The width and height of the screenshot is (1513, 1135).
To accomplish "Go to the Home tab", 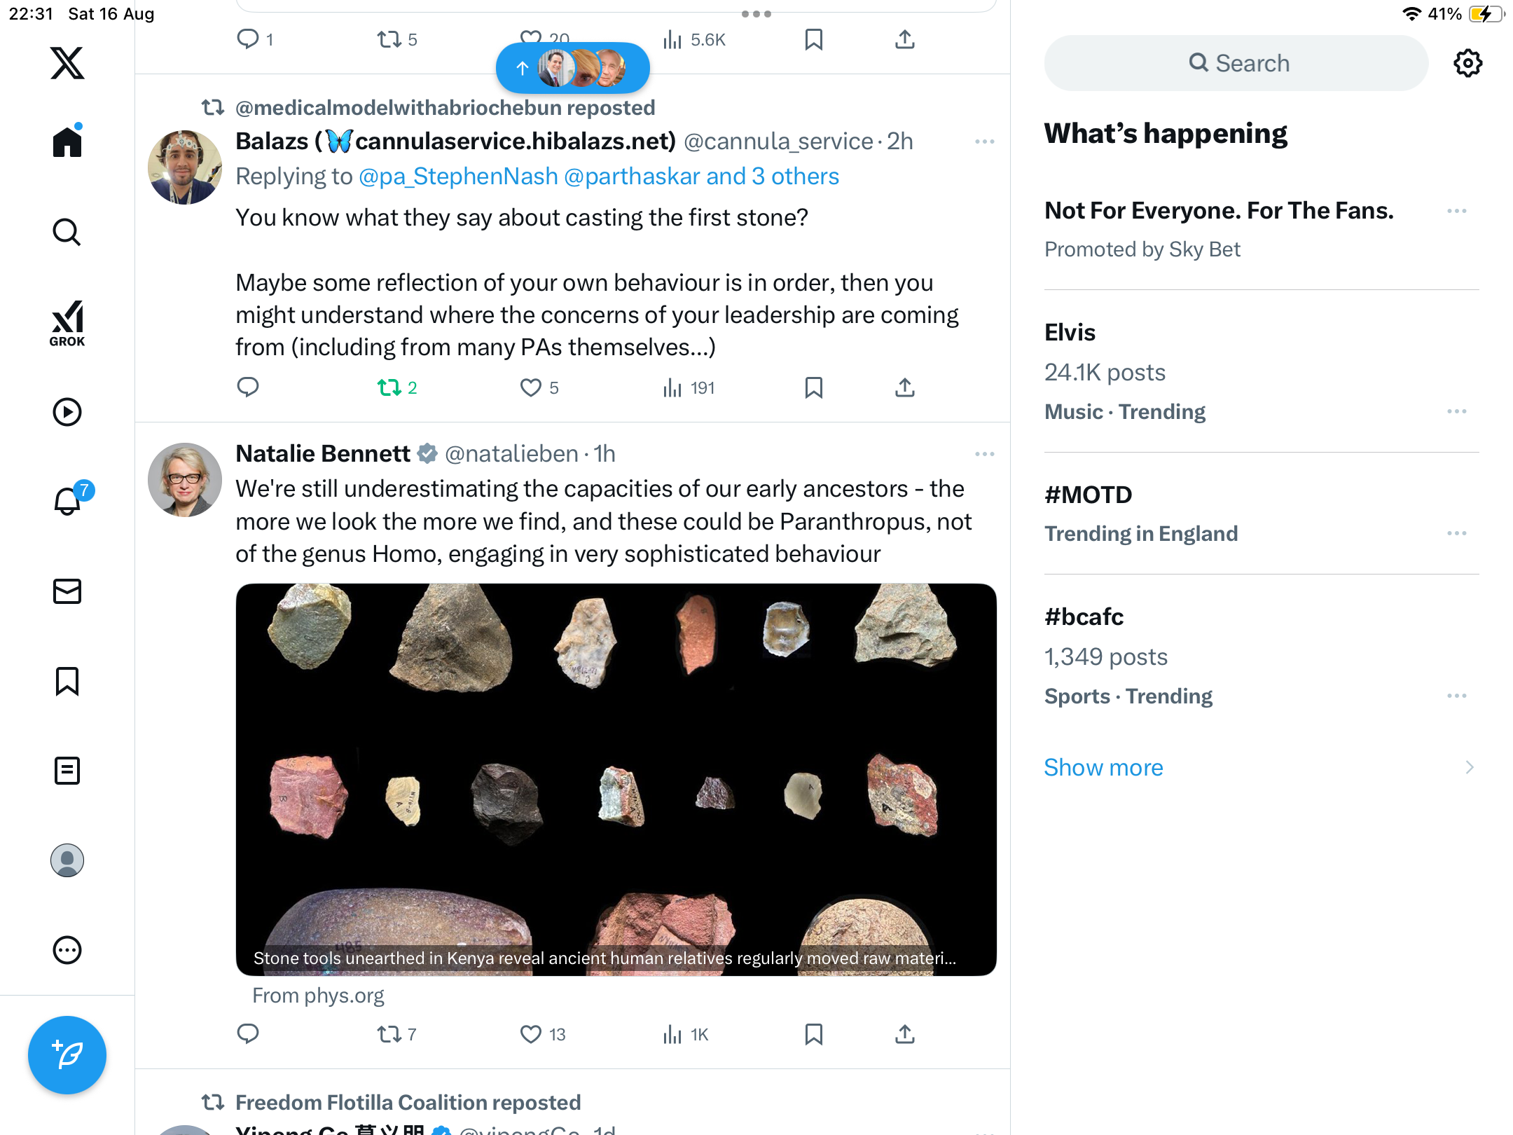I will (67, 142).
